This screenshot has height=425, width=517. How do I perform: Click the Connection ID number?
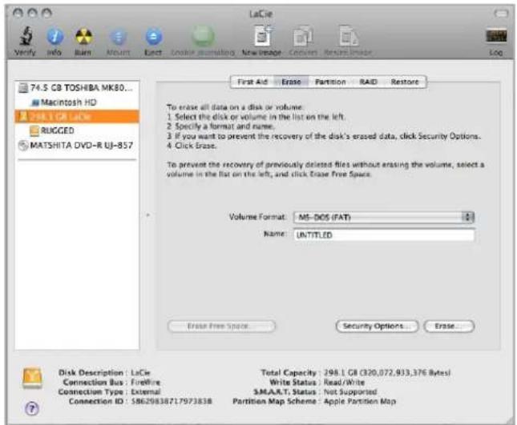coord(171,401)
